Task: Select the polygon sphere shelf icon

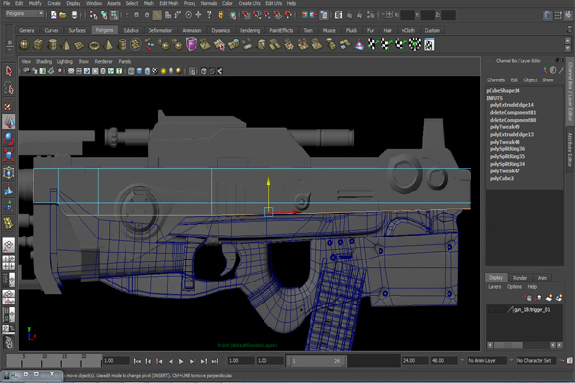Action: coord(25,45)
